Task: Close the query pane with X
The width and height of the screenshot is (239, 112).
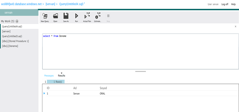Action: [235, 26]
